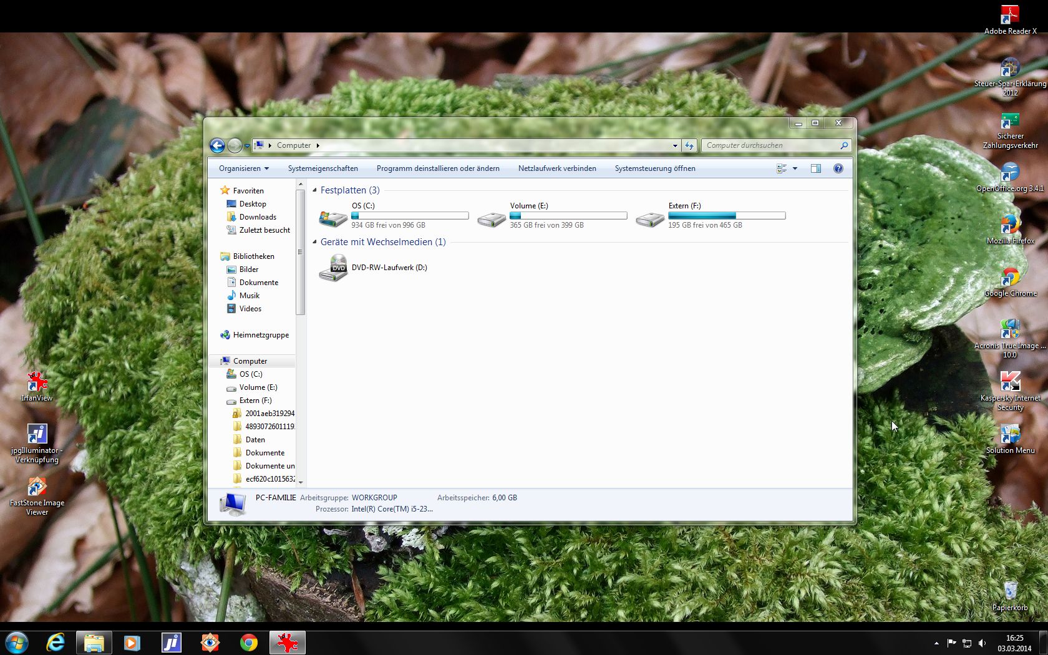Open the help question mark icon
1048x655 pixels.
tap(838, 168)
